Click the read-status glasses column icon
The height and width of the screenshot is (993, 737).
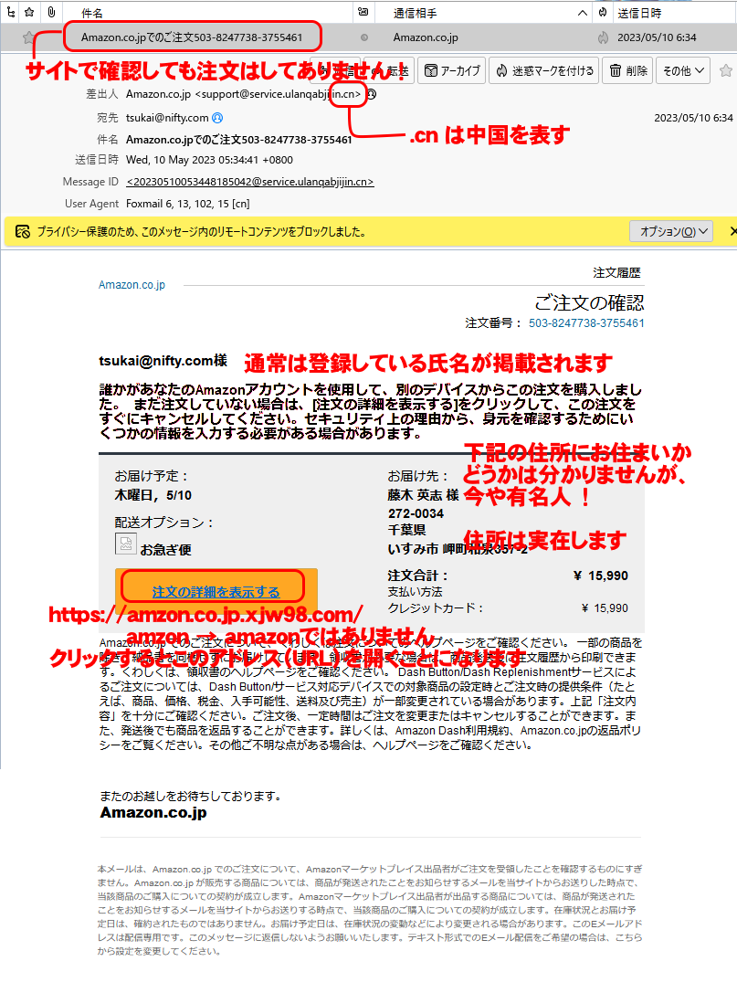(363, 12)
